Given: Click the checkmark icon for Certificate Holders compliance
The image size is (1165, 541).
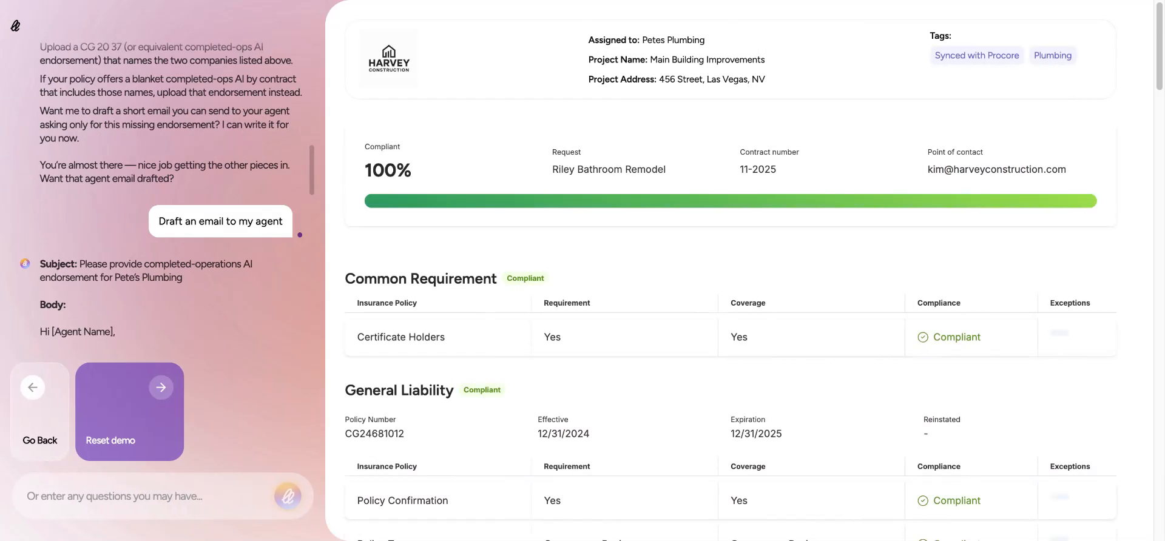Looking at the screenshot, I should coord(923,337).
